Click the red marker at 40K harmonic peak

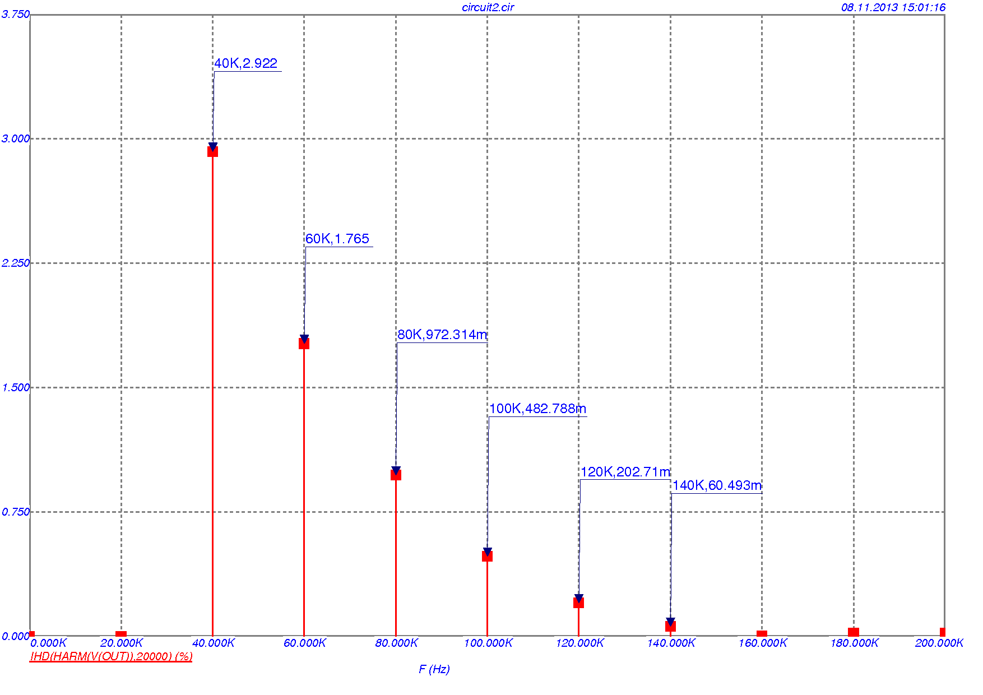coord(212,151)
